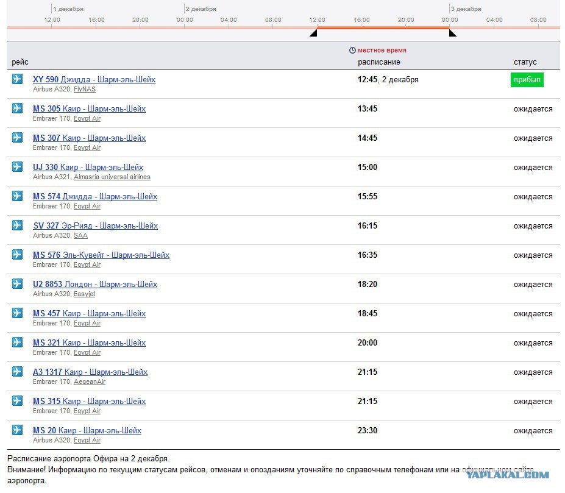Click the plane icon next to SV 327
565x493 pixels.
[x=17, y=225]
